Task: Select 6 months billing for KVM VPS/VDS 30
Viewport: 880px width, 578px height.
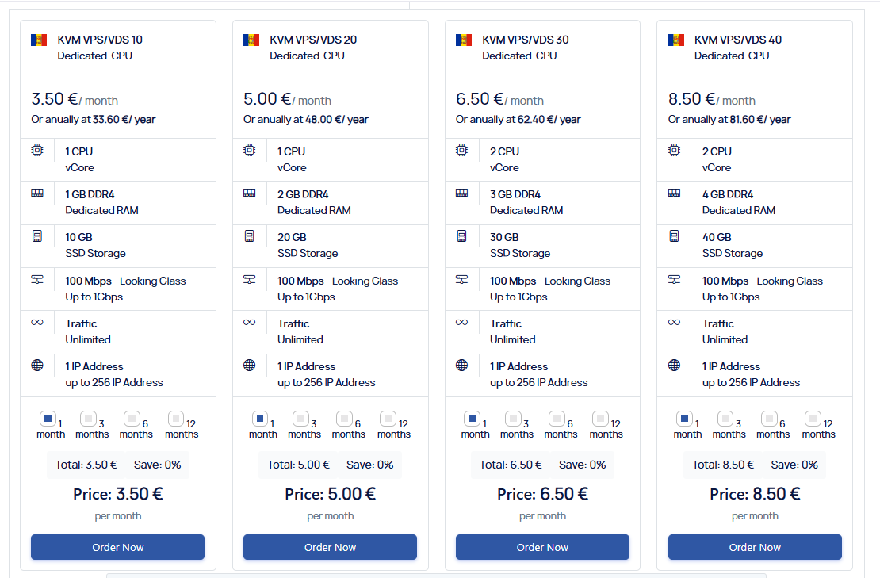Action: (x=557, y=419)
